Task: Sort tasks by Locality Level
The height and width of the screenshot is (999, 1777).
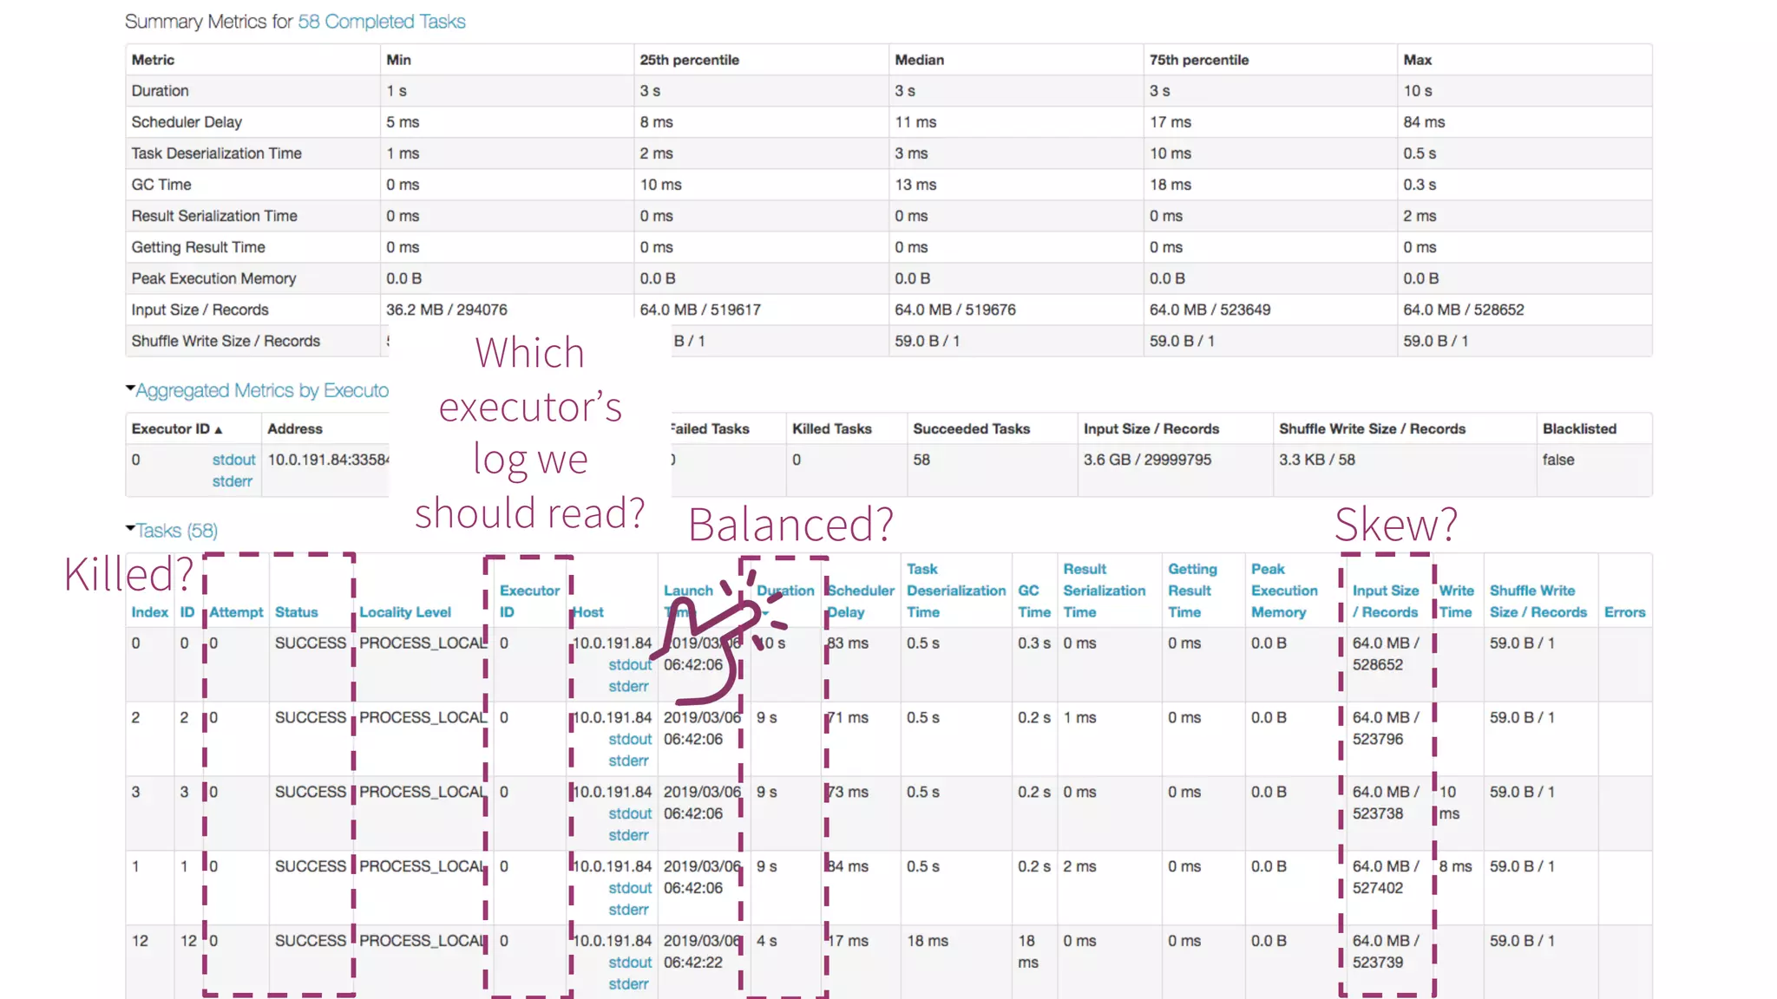Action: 405,612
